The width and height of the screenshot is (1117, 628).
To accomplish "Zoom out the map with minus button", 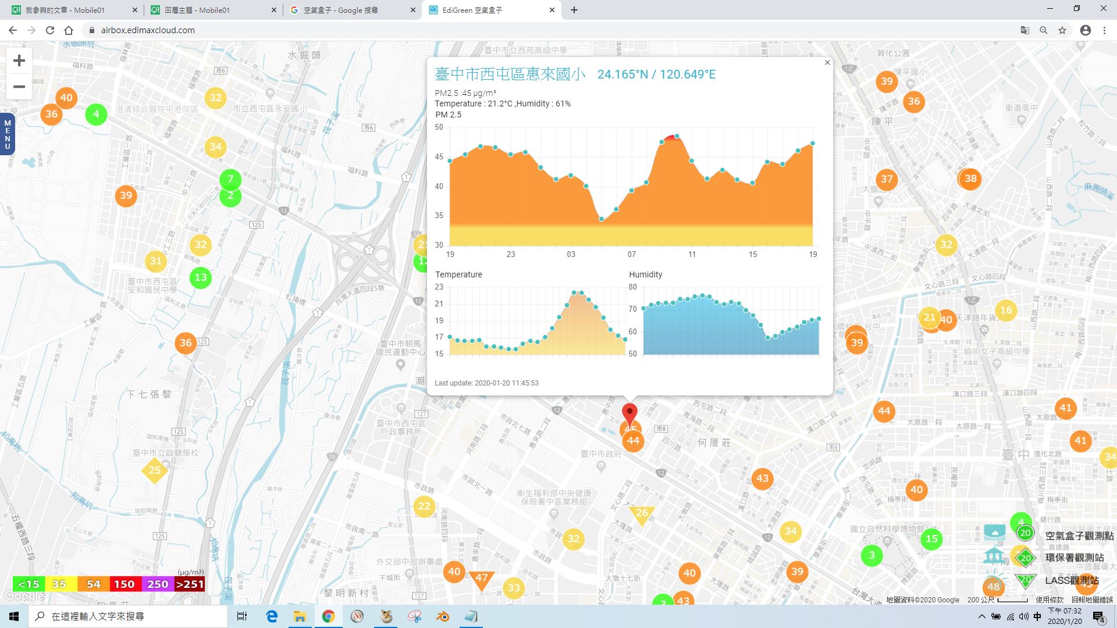I will tap(19, 87).
